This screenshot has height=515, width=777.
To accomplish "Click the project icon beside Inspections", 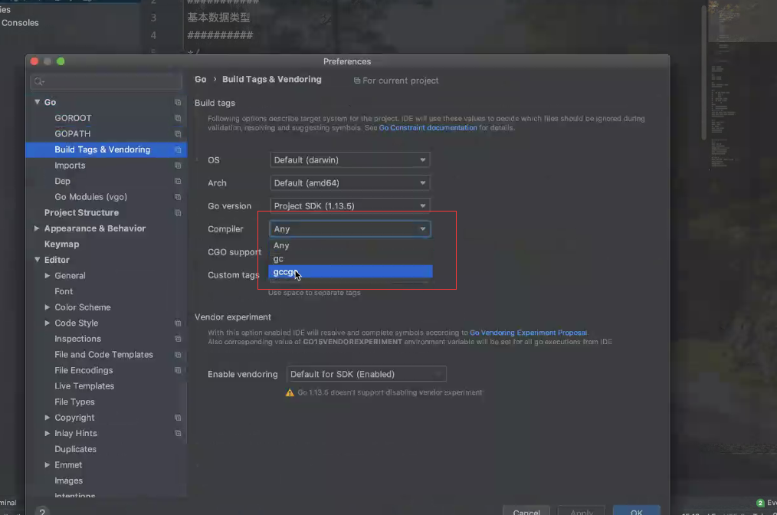I will [x=178, y=339].
